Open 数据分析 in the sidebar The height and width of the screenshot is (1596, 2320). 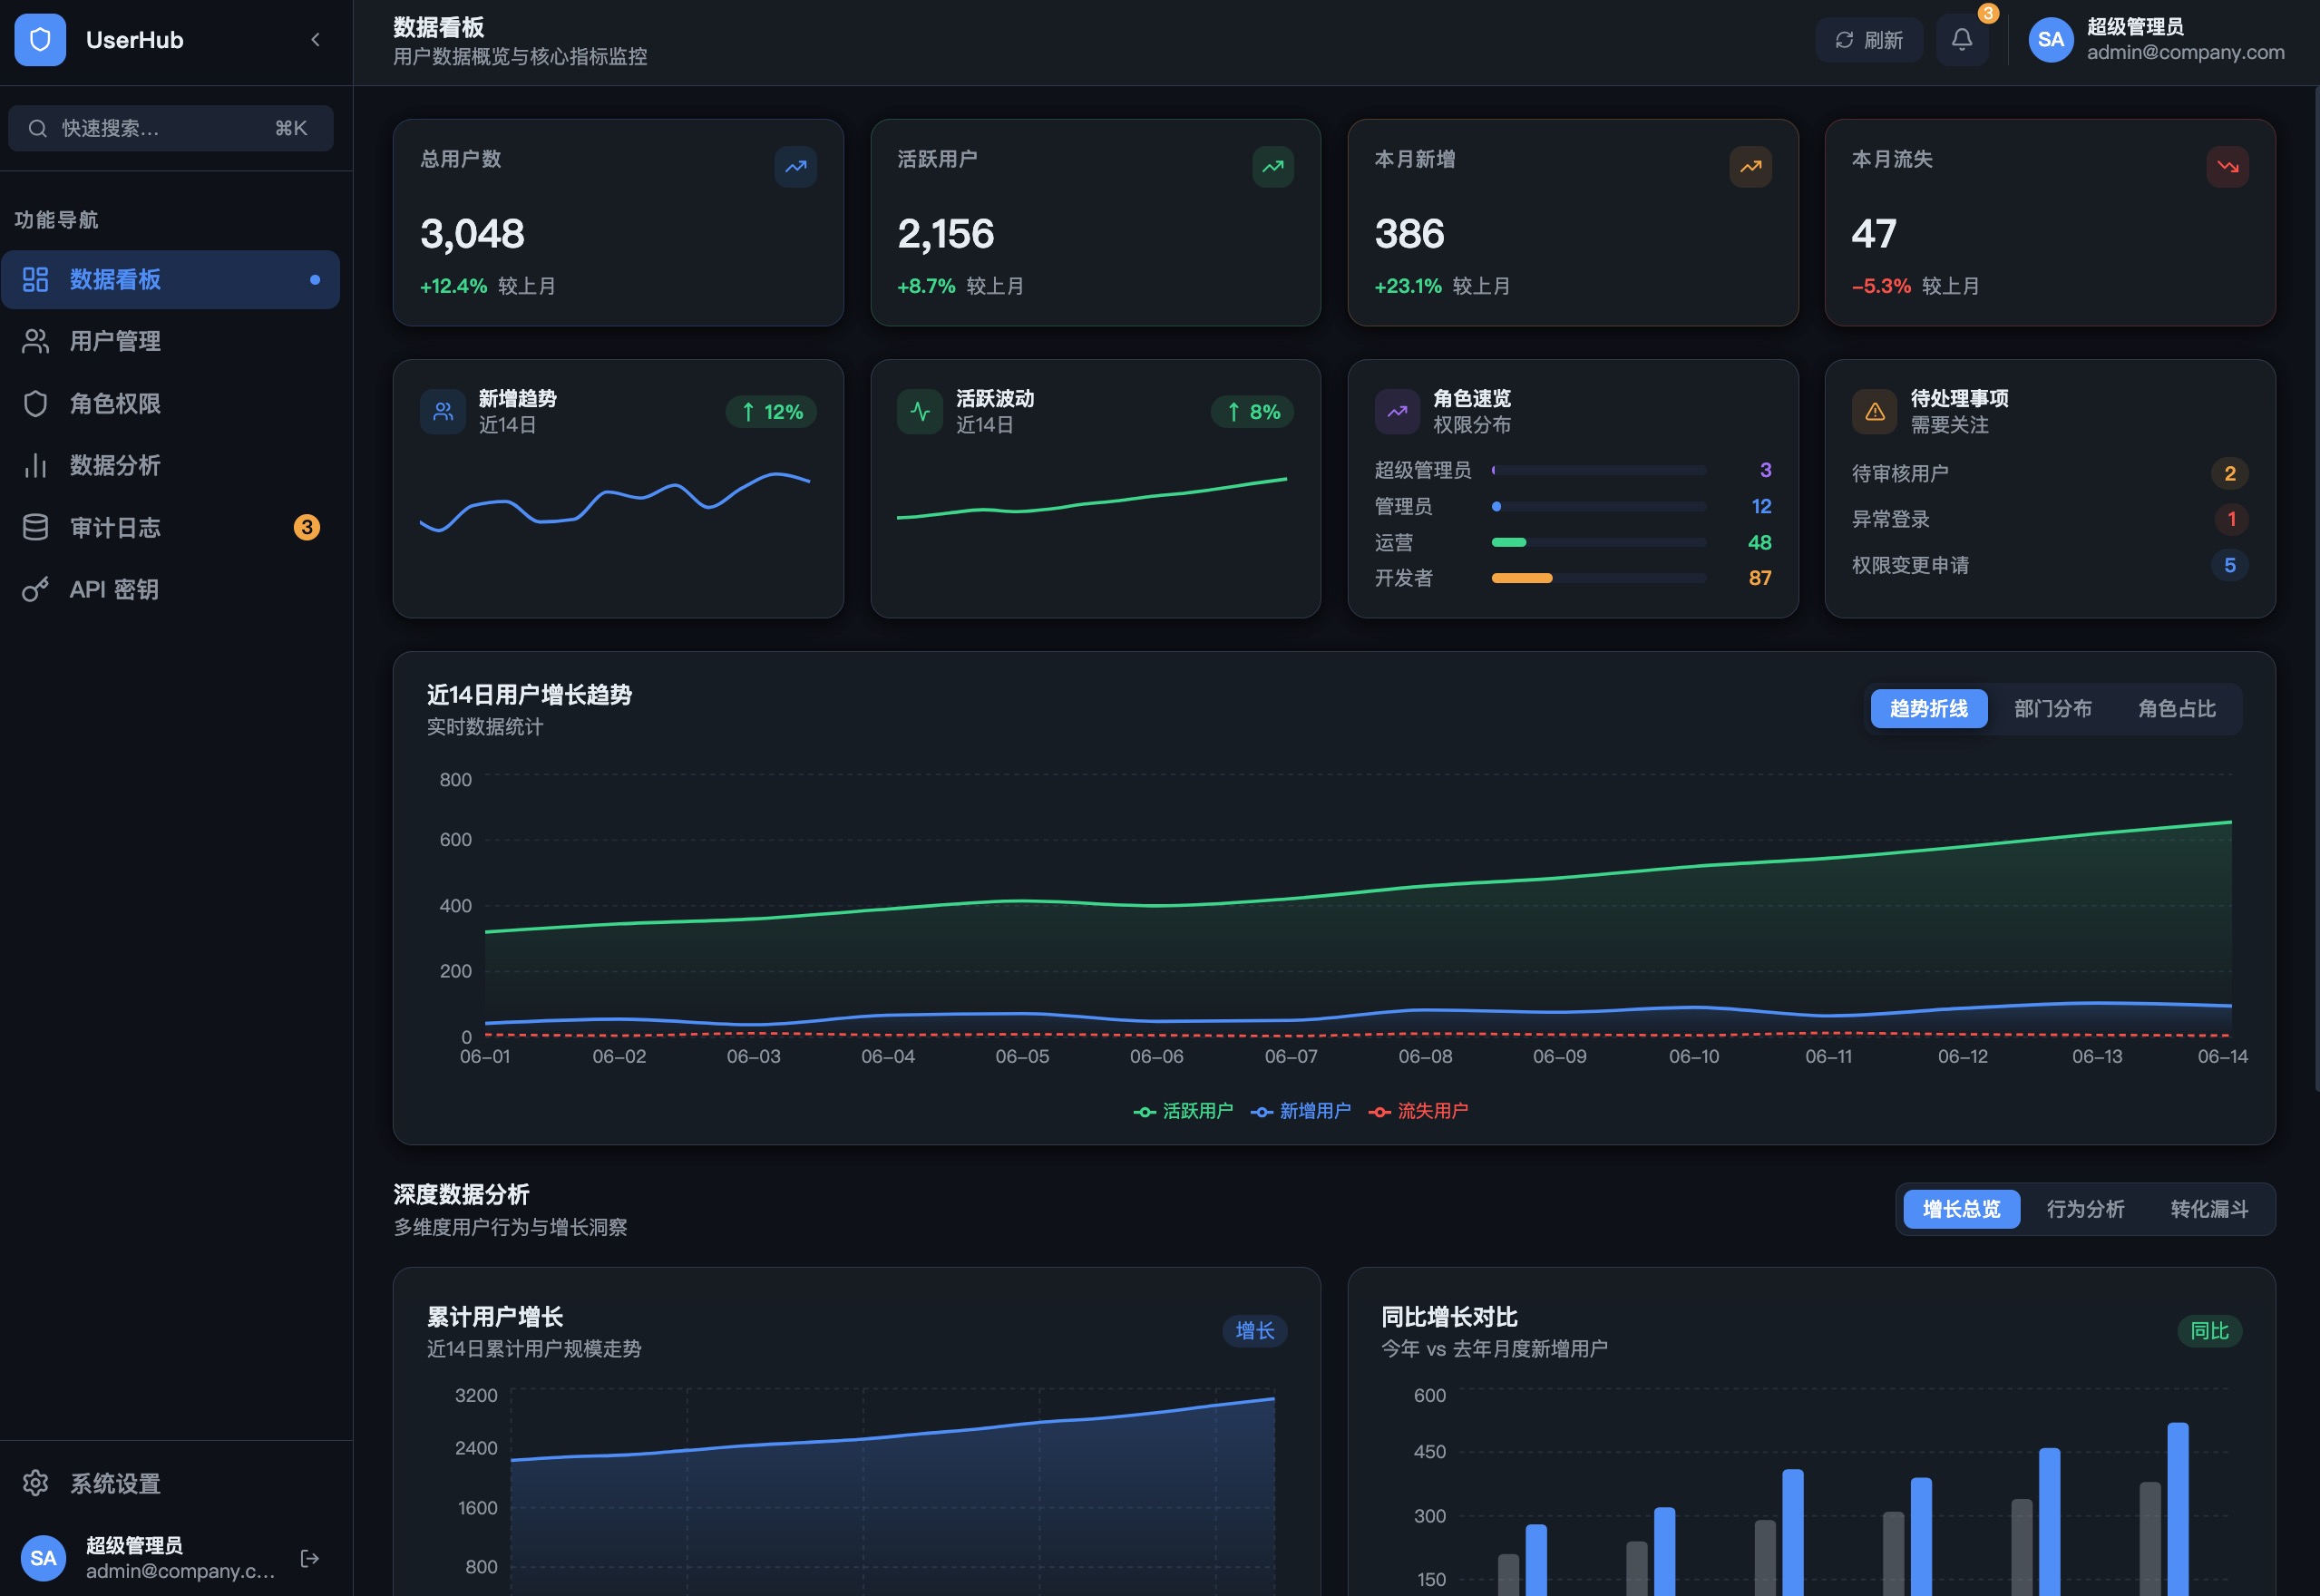(170, 466)
